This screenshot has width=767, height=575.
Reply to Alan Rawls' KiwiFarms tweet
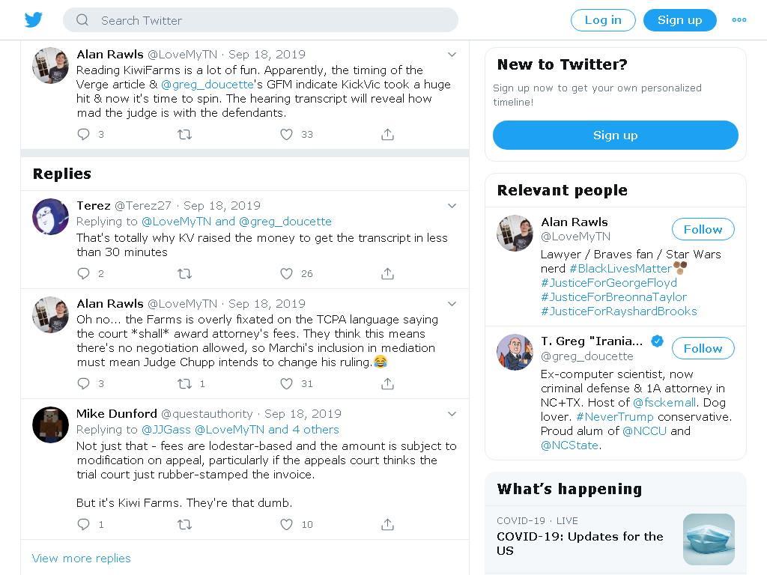[x=84, y=134]
